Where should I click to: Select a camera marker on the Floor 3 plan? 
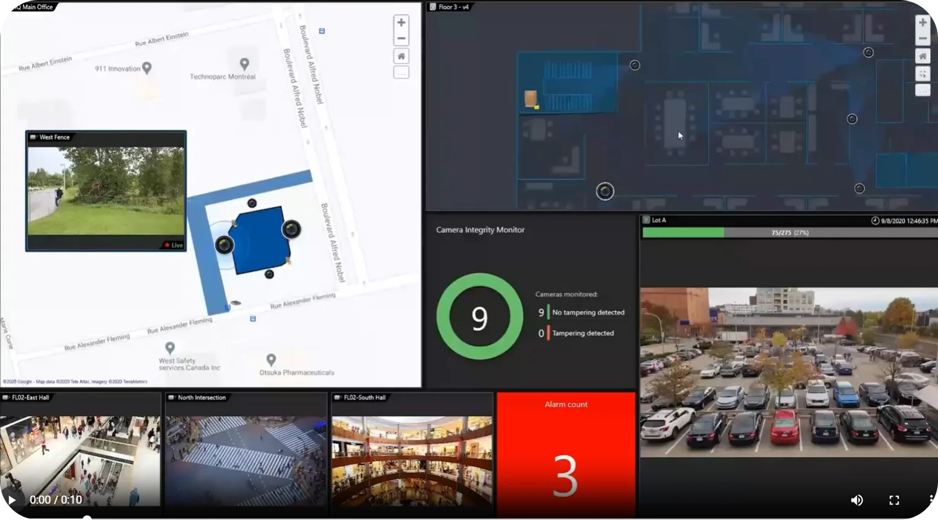coord(605,191)
